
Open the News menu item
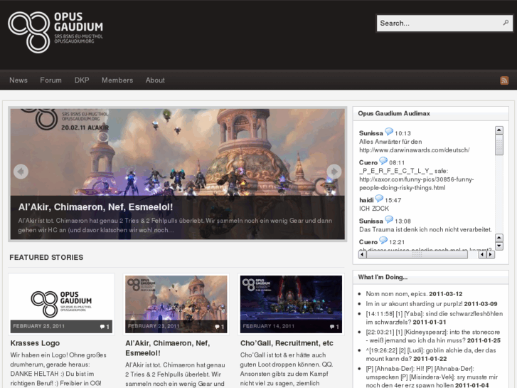tap(18, 80)
